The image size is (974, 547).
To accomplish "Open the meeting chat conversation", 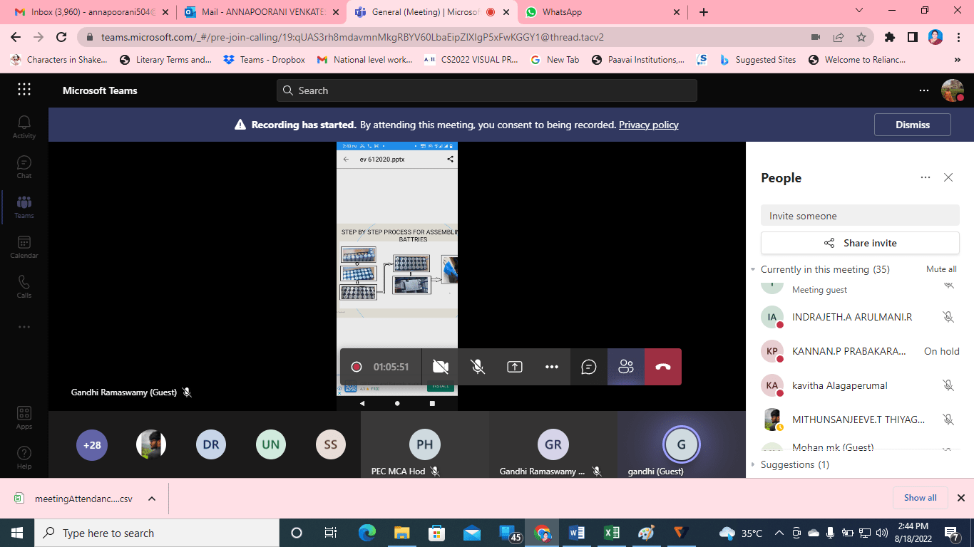I will pyautogui.click(x=588, y=367).
